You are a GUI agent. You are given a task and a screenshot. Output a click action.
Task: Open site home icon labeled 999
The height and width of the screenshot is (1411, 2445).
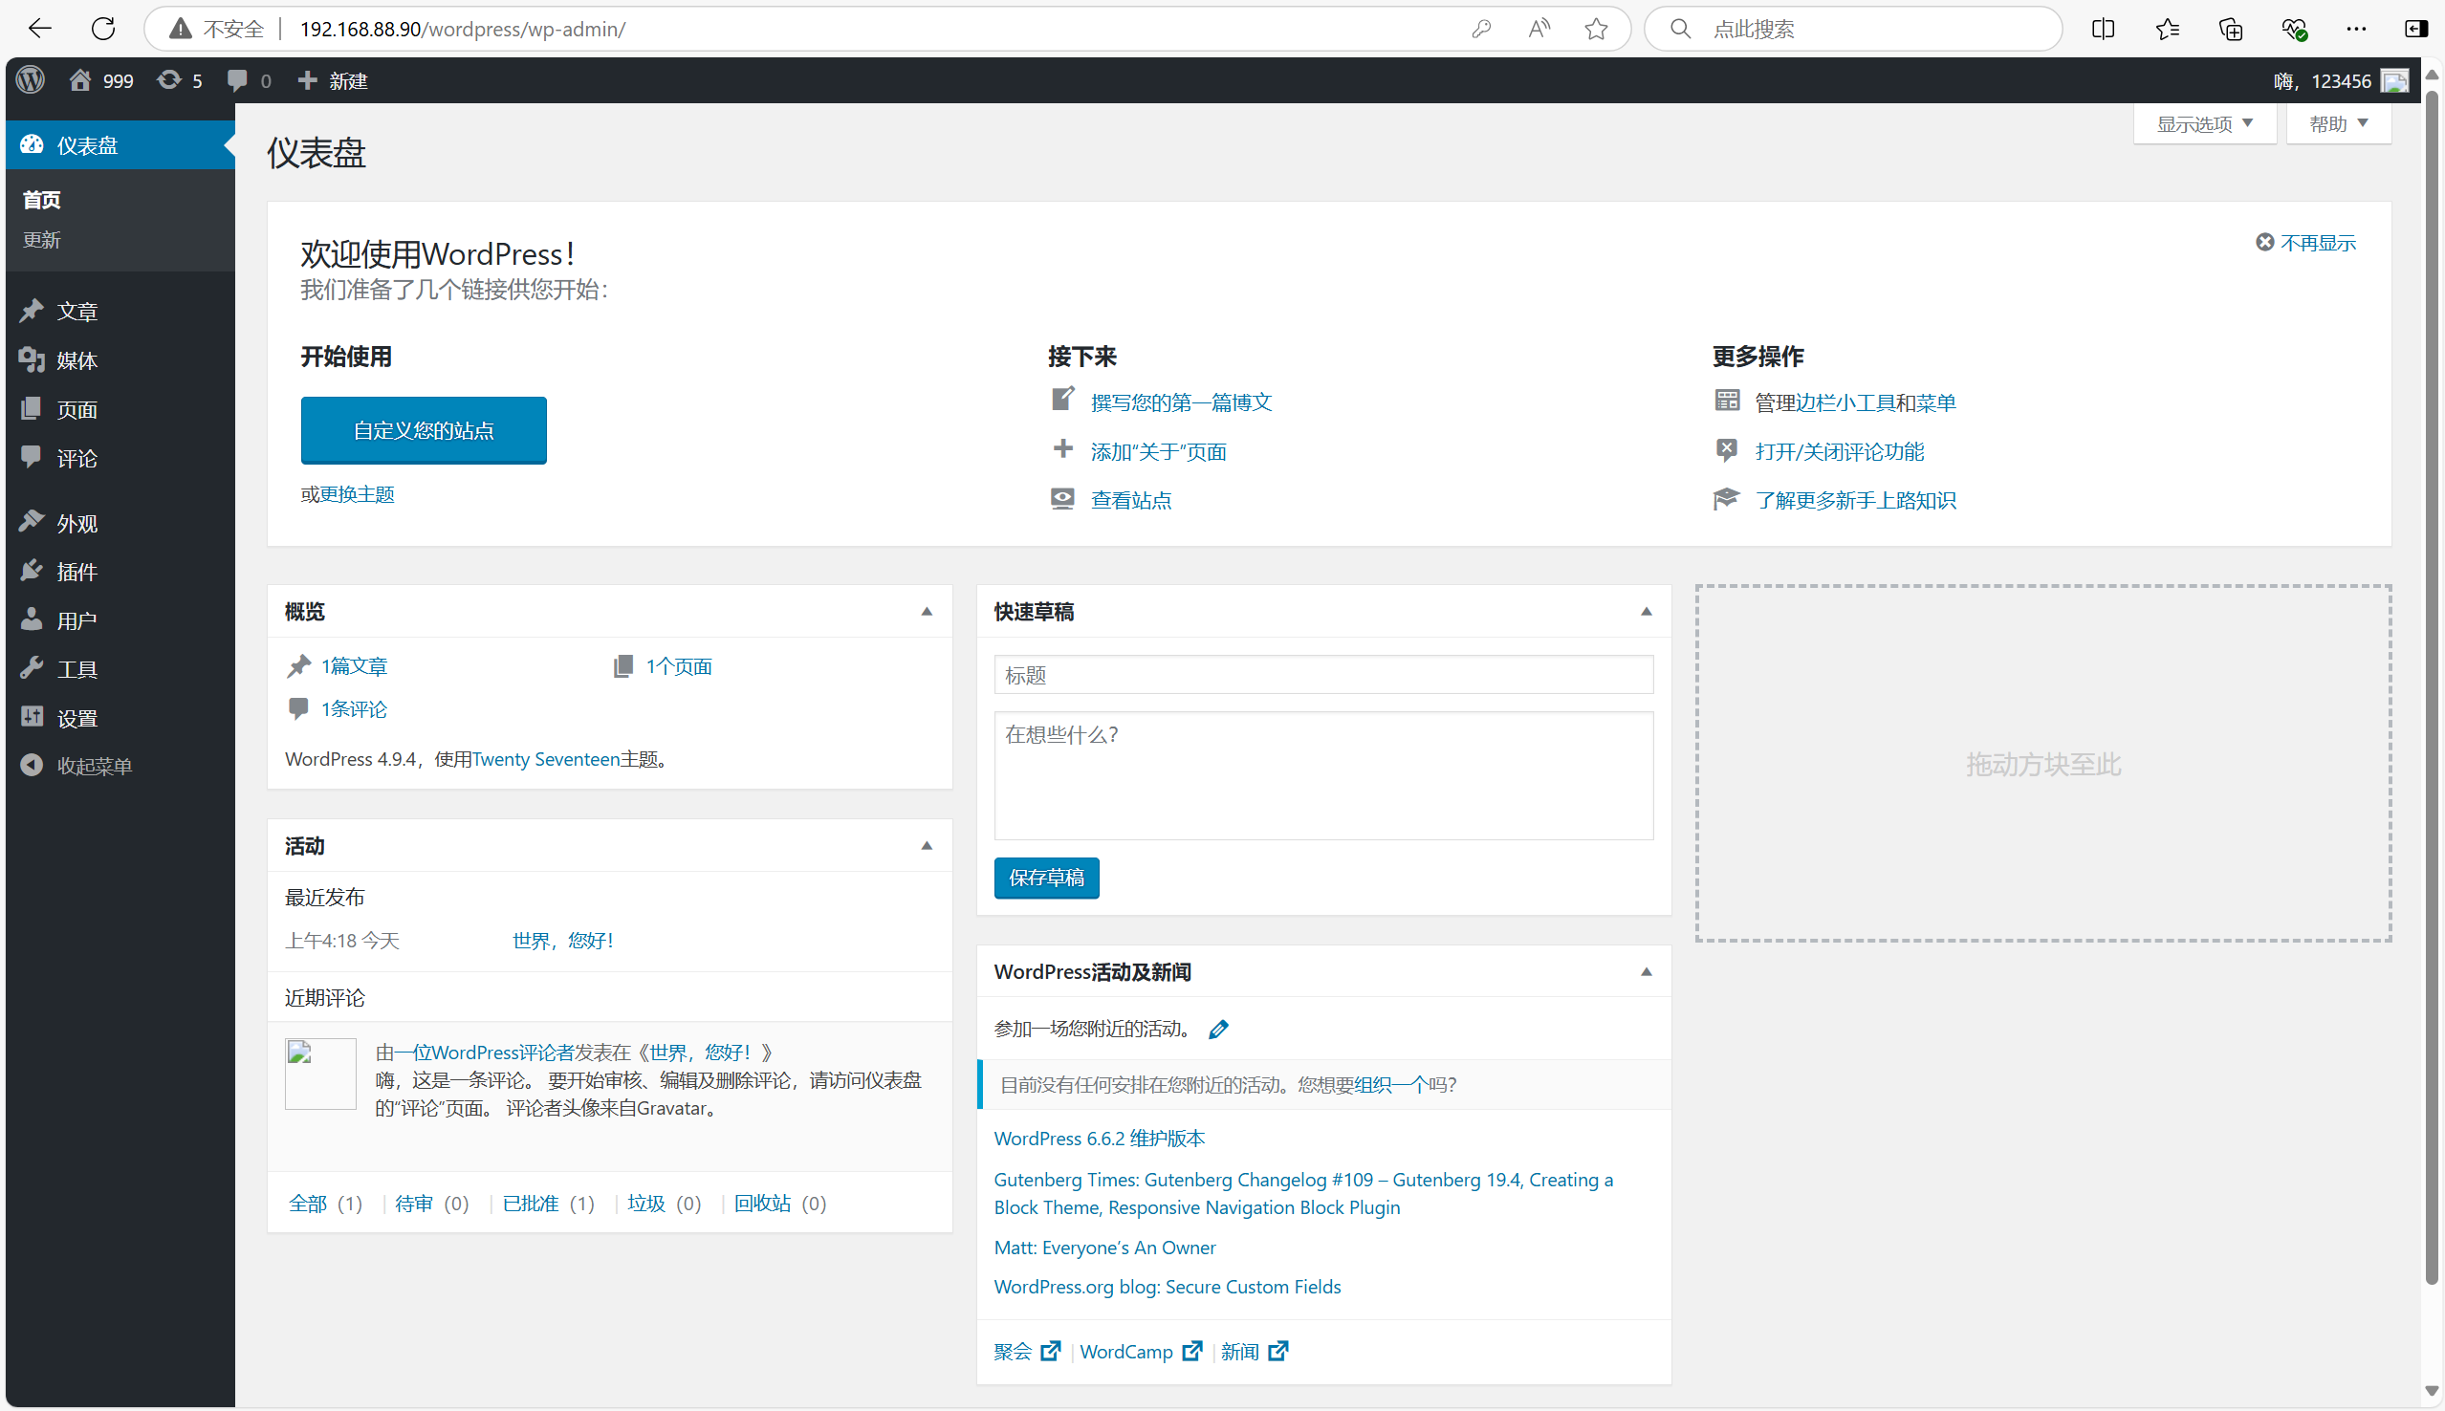[x=100, y=80]
